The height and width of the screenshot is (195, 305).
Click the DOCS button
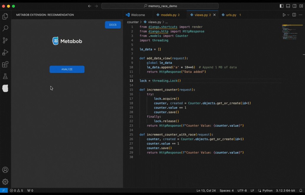point(113,25)
